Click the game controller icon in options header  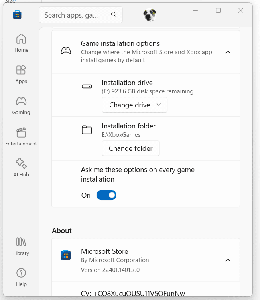click(x=66, y=51)
